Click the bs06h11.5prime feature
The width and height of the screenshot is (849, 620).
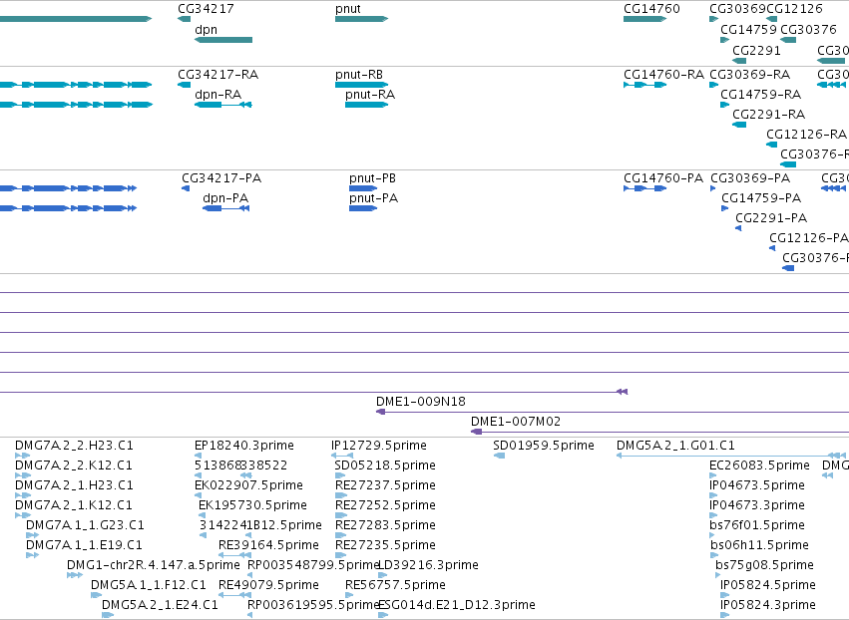713,555
